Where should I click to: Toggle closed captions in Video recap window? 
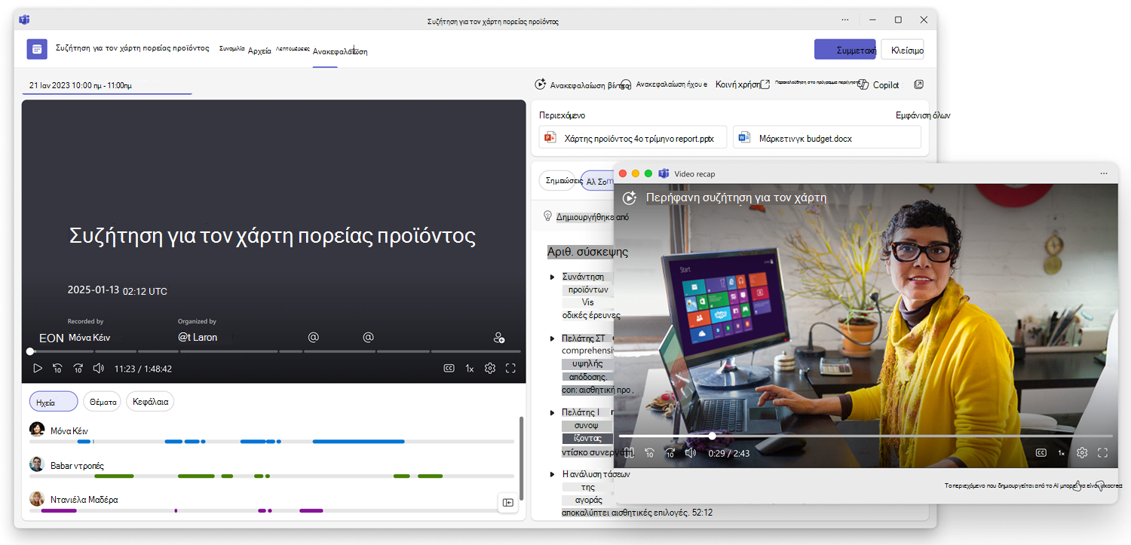tap(1041, 453)
